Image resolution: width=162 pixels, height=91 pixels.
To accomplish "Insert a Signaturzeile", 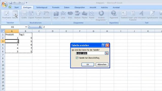I will [x=152, y=15].
